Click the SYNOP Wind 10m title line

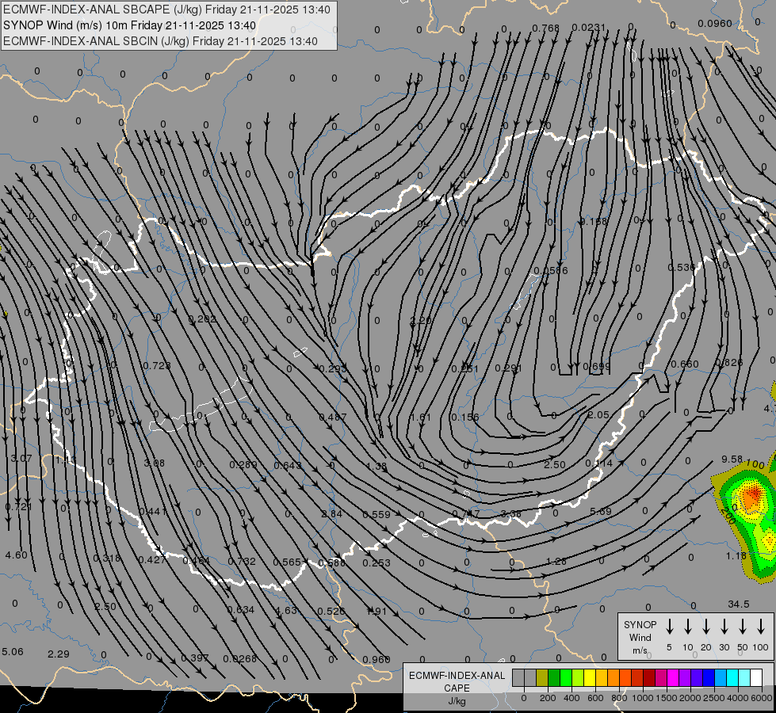130,25
